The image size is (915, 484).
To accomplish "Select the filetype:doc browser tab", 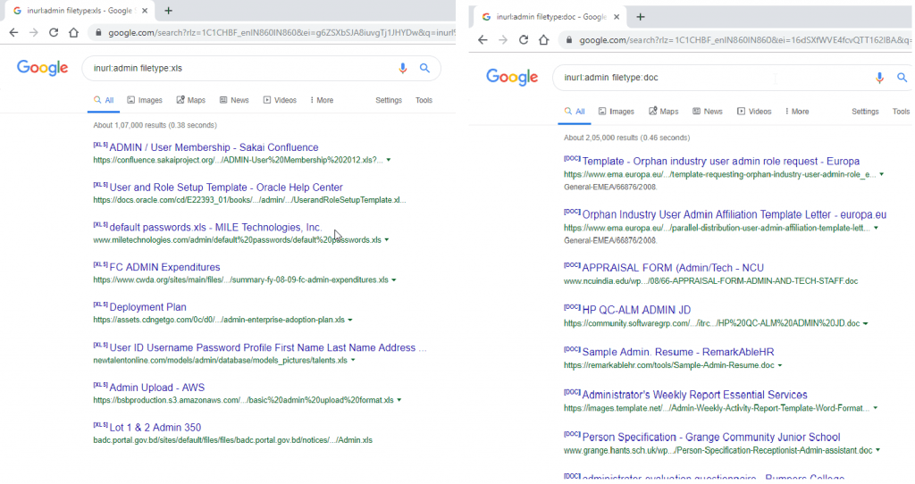I will (550, 17).
